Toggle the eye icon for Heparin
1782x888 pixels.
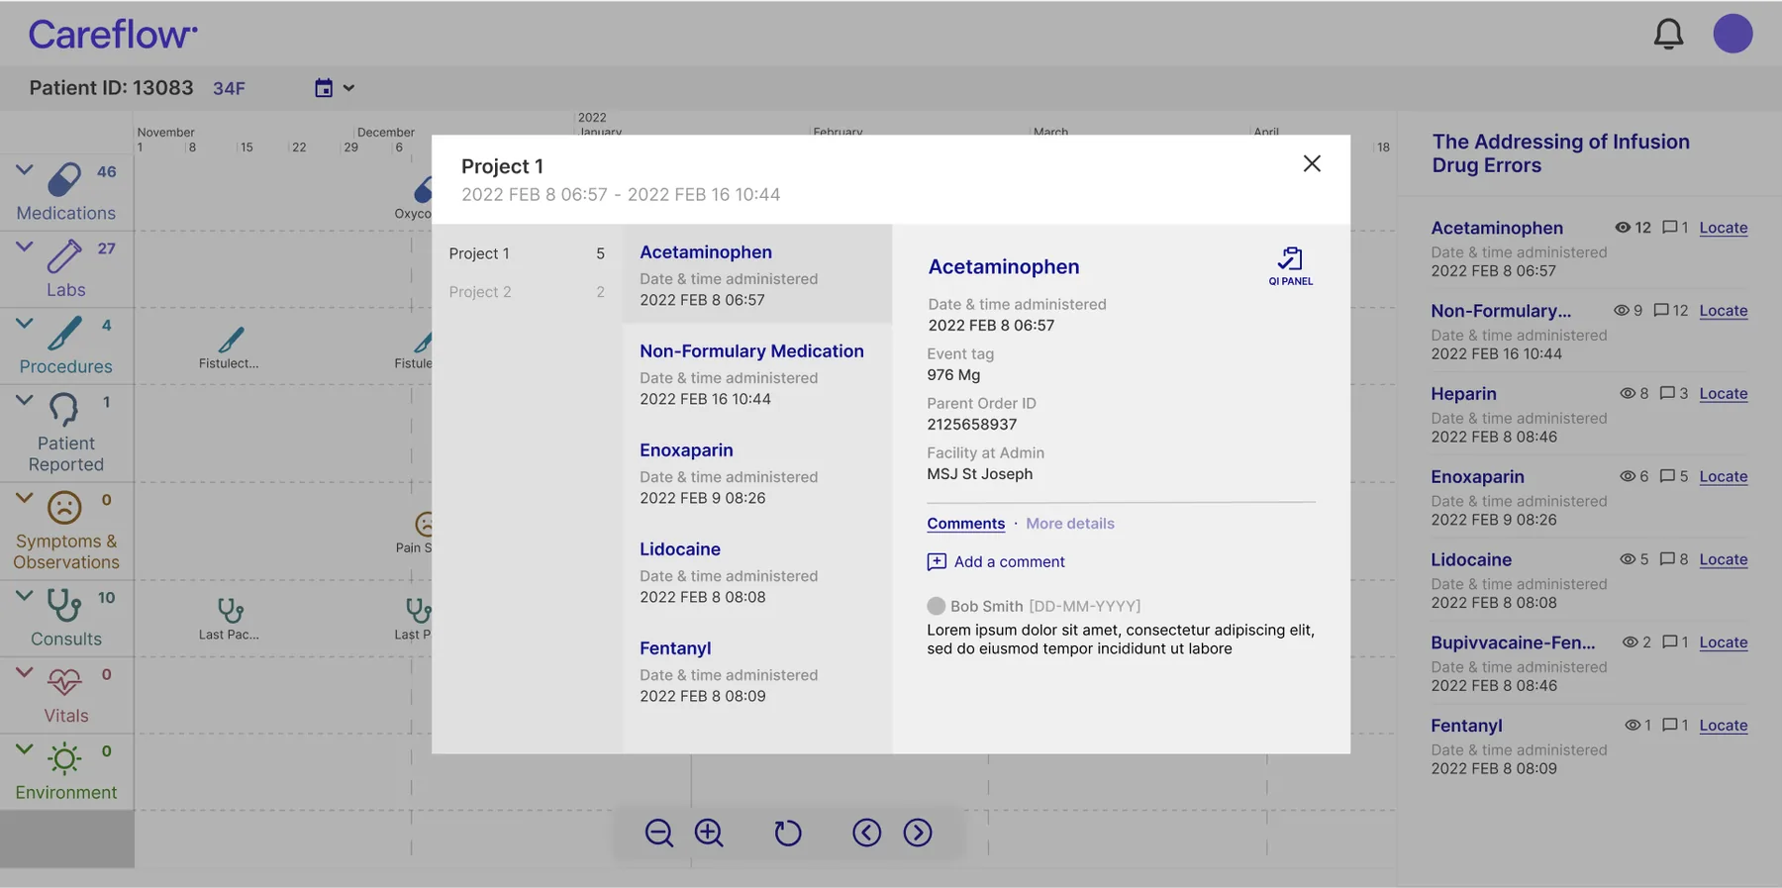coord(1628,393)
